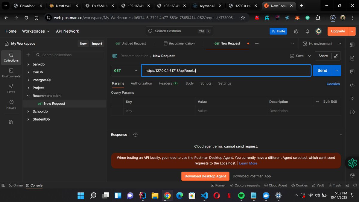Switch to the Headers (7) tab
The image size is (359, 202).
click(x=168, y=83)
